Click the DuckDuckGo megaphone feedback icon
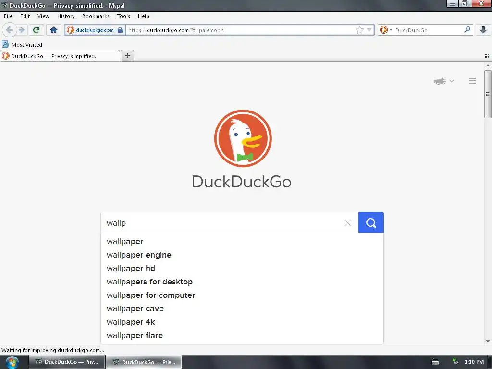The image size is (492, 369). tap(440, 81)
